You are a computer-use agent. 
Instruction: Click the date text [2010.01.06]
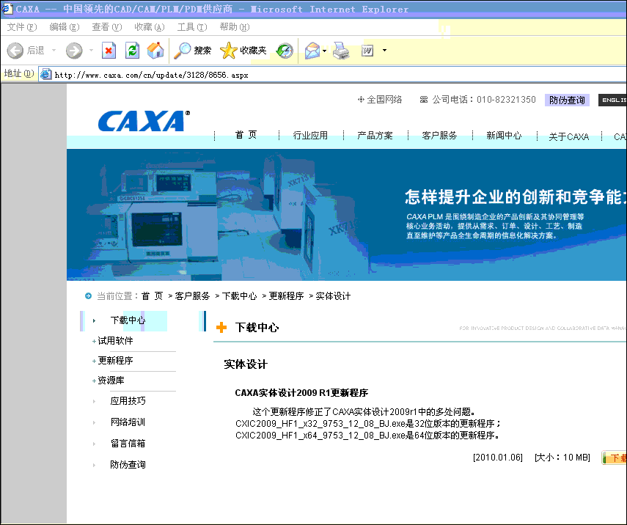click(498, 458)
